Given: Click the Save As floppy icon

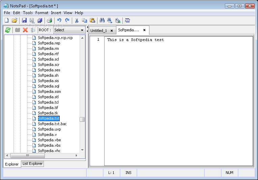Looking at the screenshot, I should point(32,21).
